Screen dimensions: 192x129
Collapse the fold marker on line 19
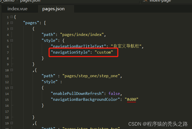(12, 123)
